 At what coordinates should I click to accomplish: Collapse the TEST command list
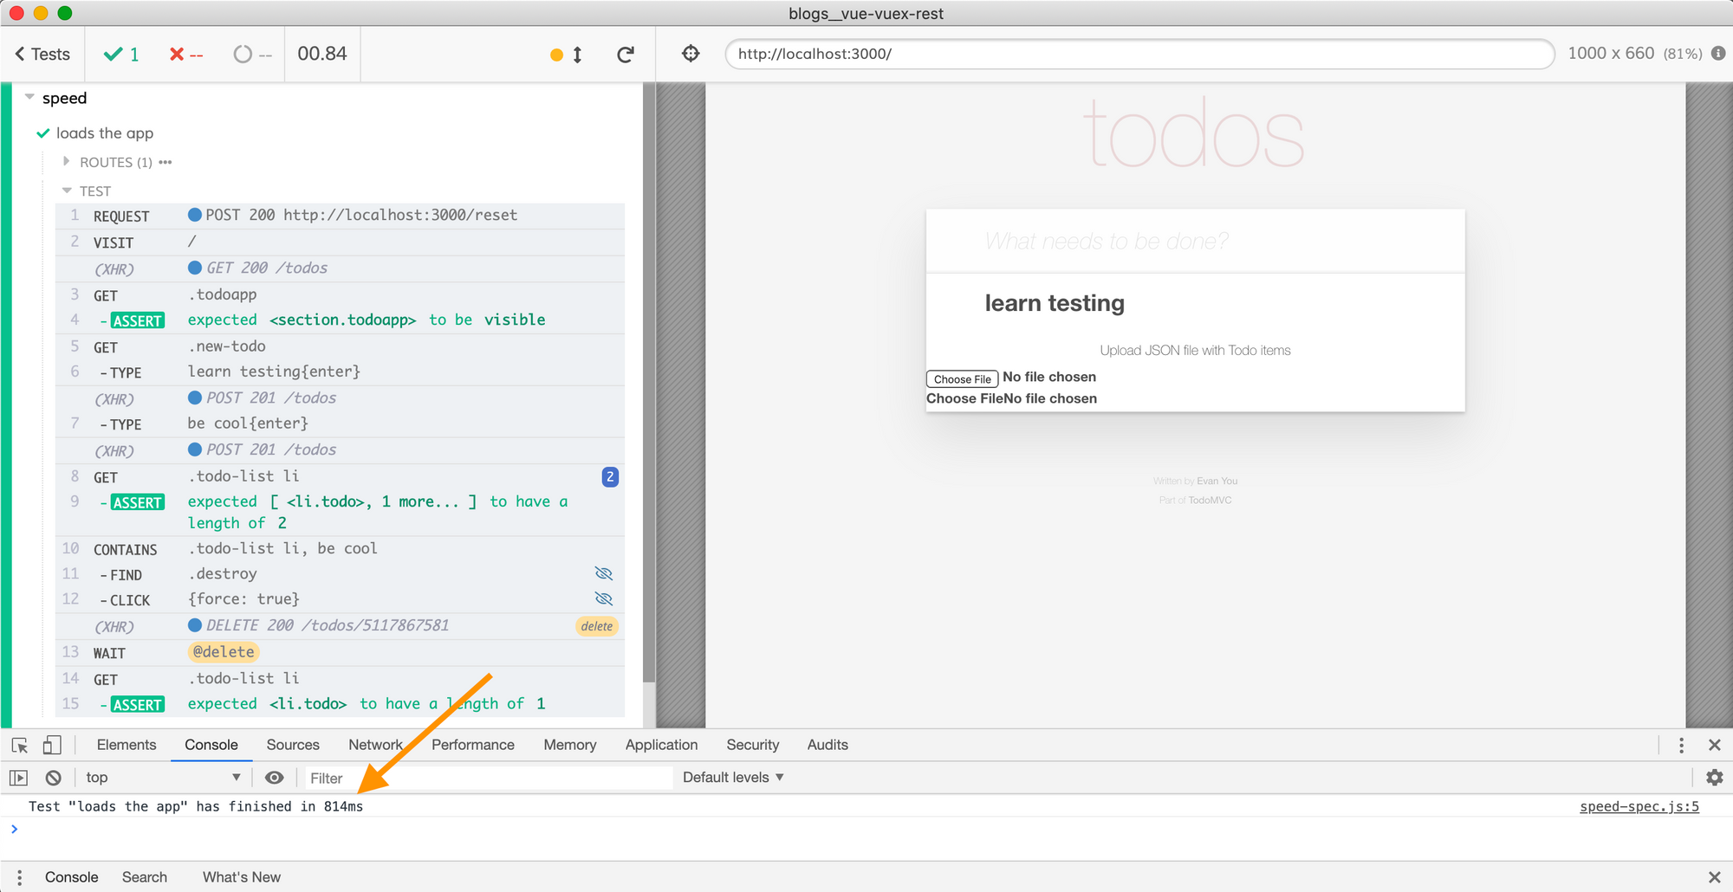coord(67,191)
